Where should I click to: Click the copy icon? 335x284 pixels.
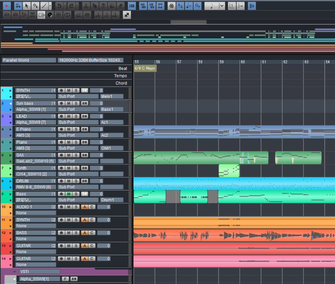coord(95,6)
